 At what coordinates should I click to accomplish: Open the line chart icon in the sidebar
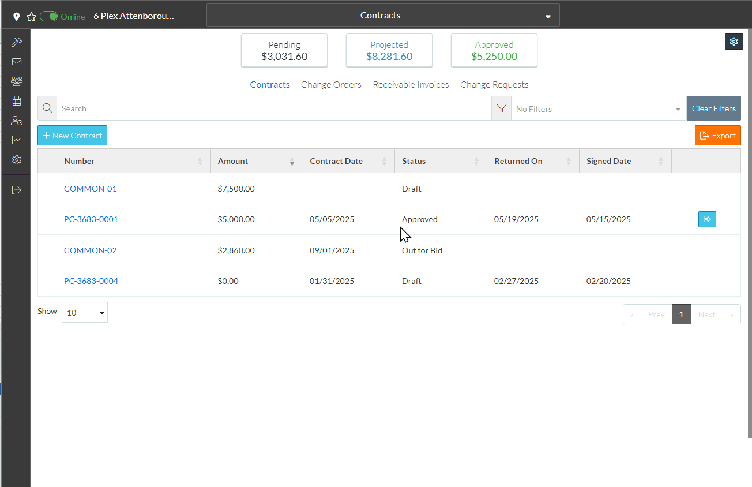point(17,140)
